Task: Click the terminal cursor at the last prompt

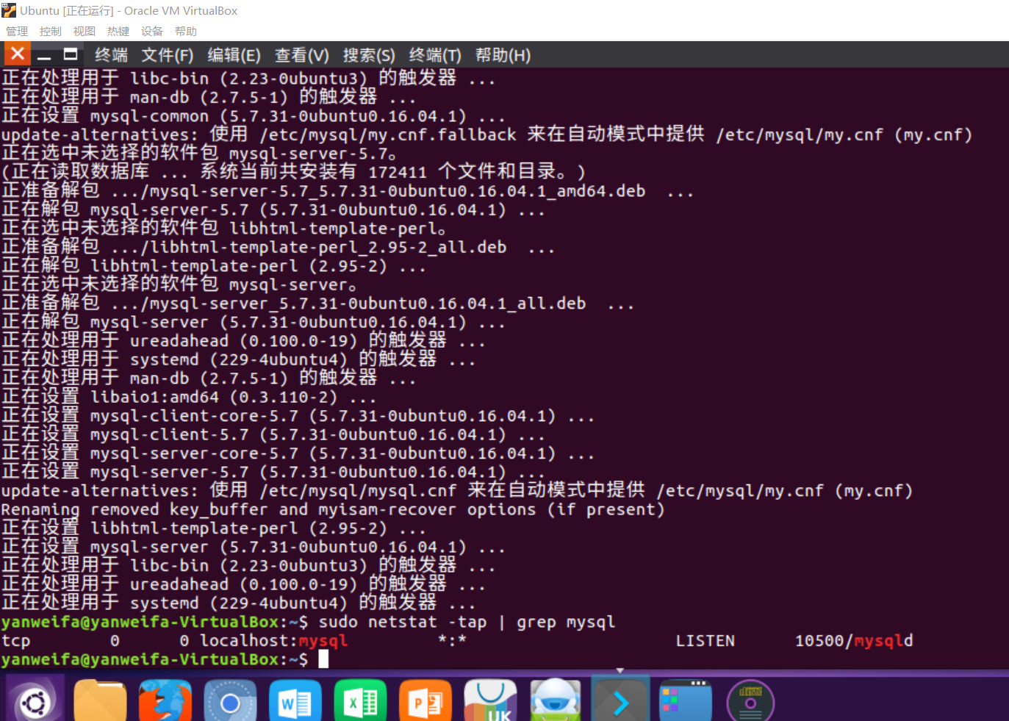Action: click(323, 659)
